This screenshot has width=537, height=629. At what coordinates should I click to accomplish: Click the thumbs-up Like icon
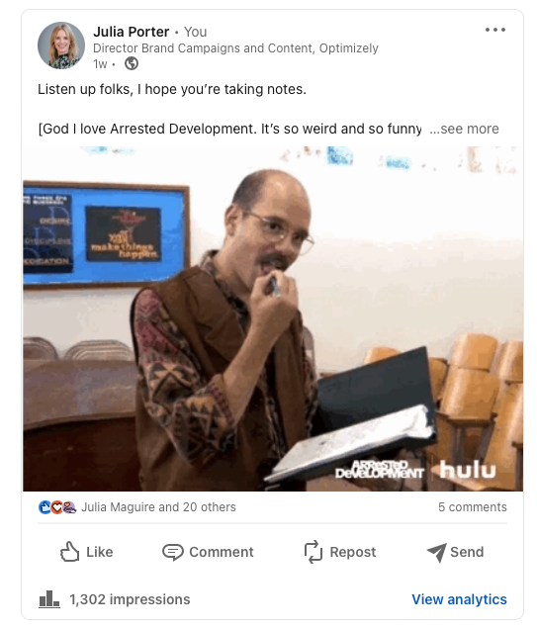click(70, 552)
